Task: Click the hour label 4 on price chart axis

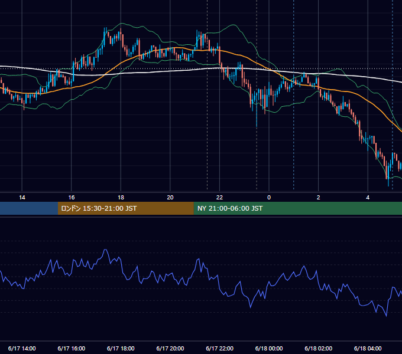Action: 368,198
